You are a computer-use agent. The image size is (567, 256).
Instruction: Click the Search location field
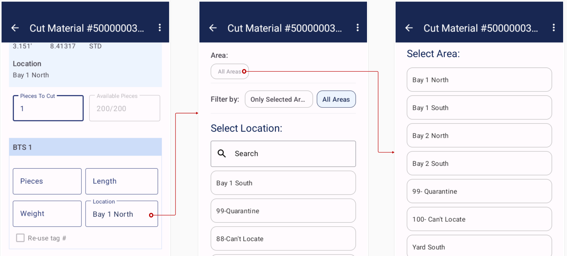283,154
